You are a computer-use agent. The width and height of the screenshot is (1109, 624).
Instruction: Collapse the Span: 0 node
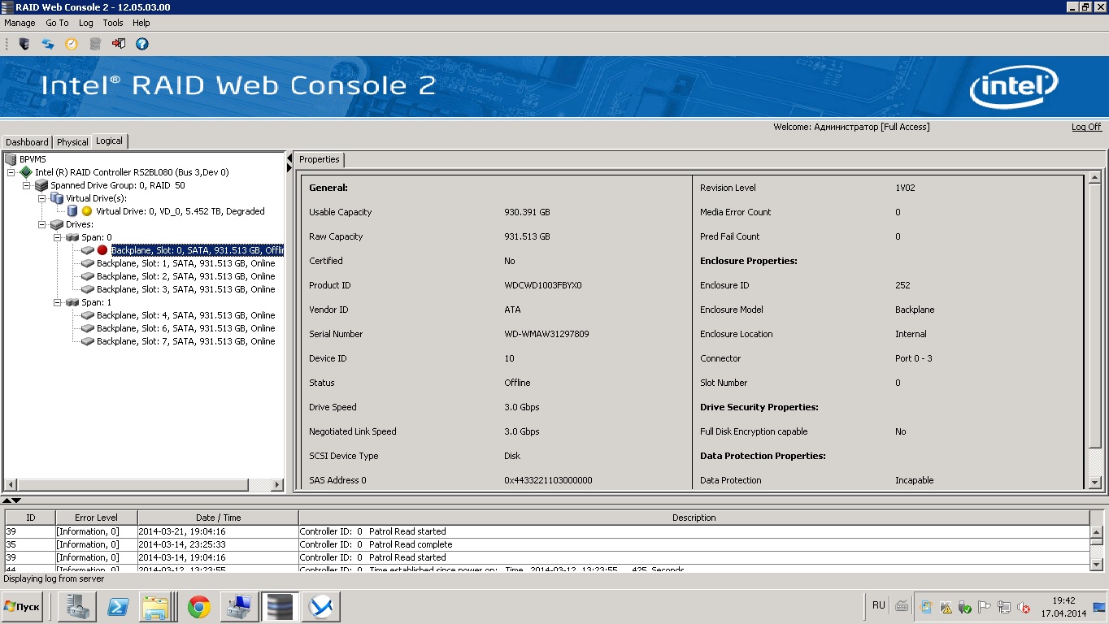point(58,237)
